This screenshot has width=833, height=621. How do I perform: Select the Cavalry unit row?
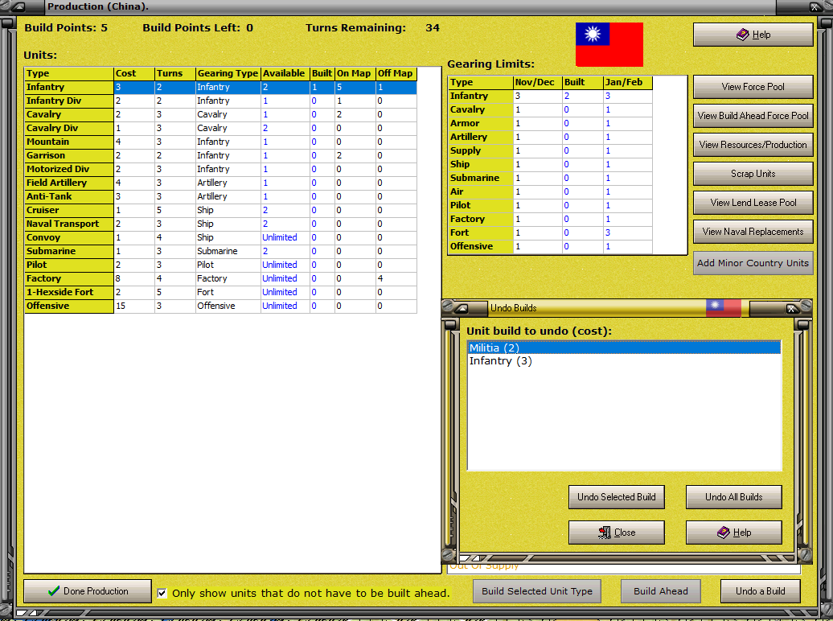pyautogui.click(x=220, y=114)
